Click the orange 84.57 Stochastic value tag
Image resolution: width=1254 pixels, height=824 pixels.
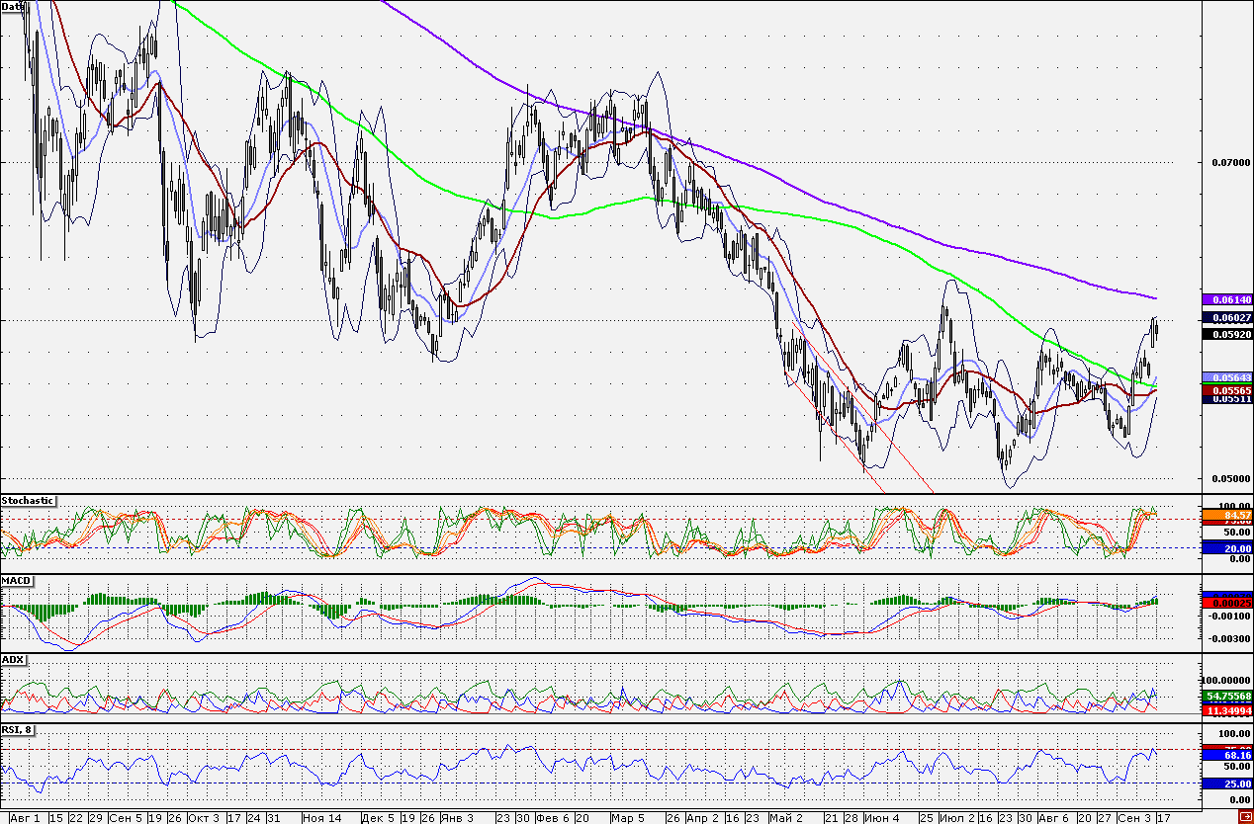tap(1226, 515)
